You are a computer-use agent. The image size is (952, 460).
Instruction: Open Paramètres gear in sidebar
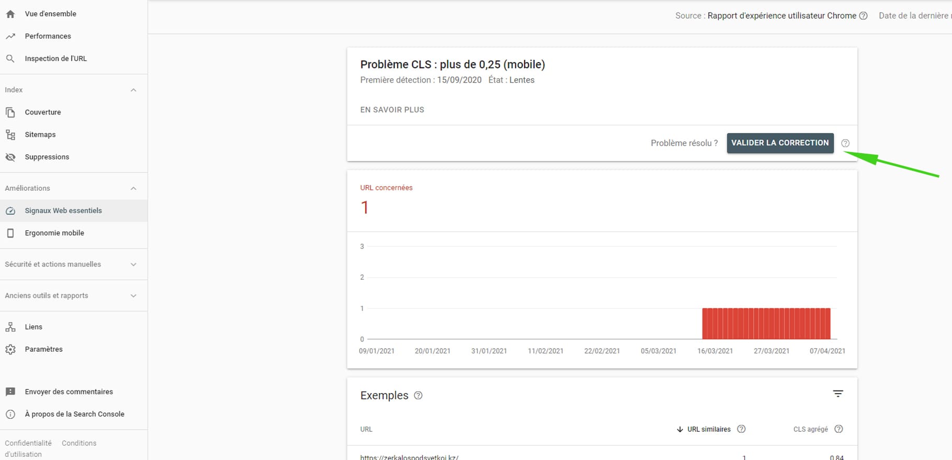[10, 349]
